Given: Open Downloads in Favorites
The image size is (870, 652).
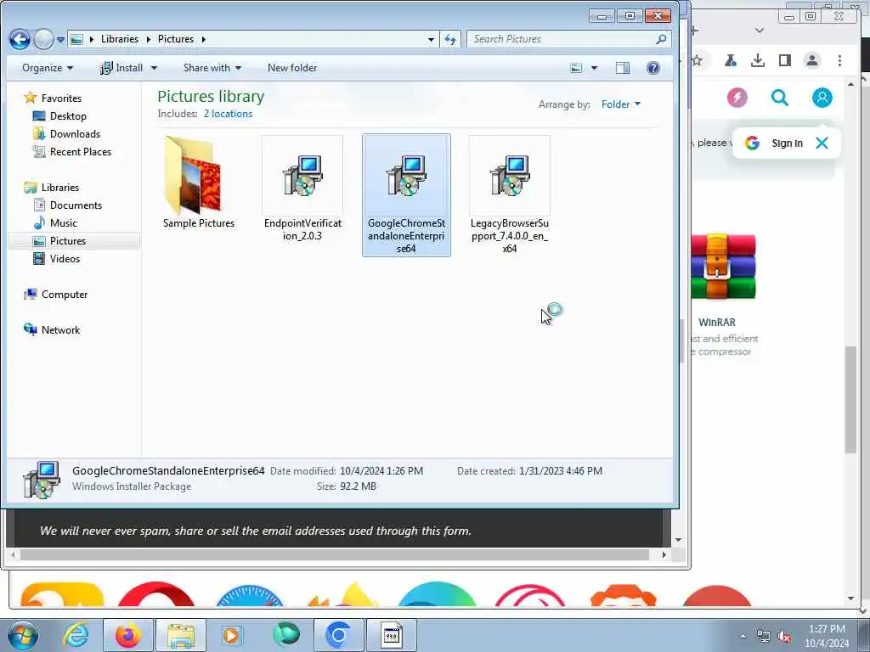Looking at the screenshot, I should [x=66, y=133].
